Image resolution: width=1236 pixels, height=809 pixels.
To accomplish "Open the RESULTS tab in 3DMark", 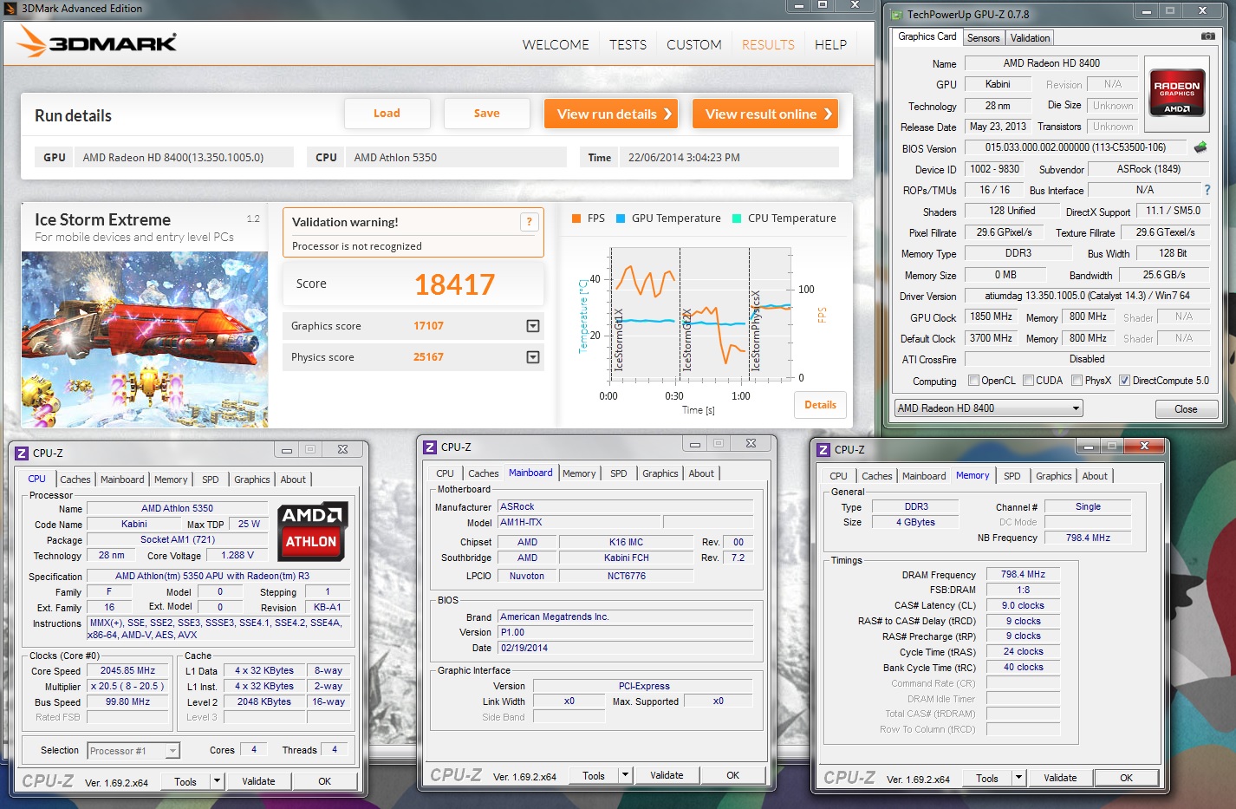I will [x=768, y=45].
